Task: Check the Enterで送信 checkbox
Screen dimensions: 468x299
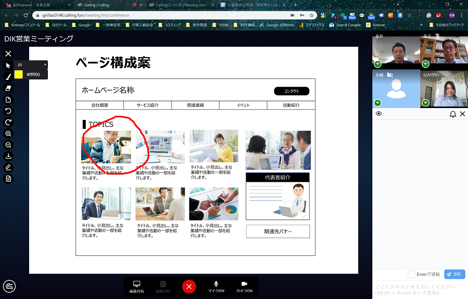Action: [x=411, y=274]
